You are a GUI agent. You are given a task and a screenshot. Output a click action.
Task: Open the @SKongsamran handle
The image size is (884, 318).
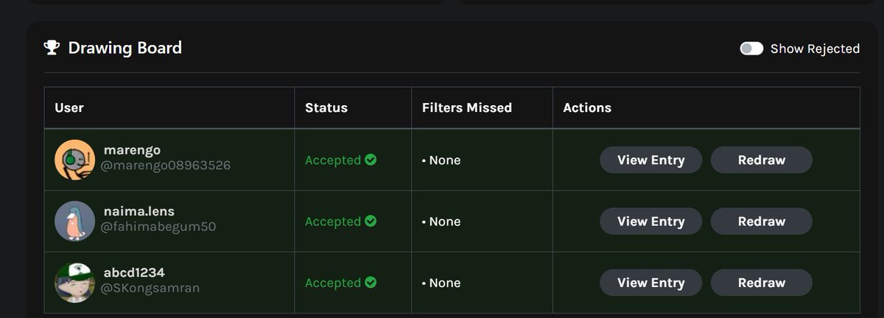[x=150, y=289]
